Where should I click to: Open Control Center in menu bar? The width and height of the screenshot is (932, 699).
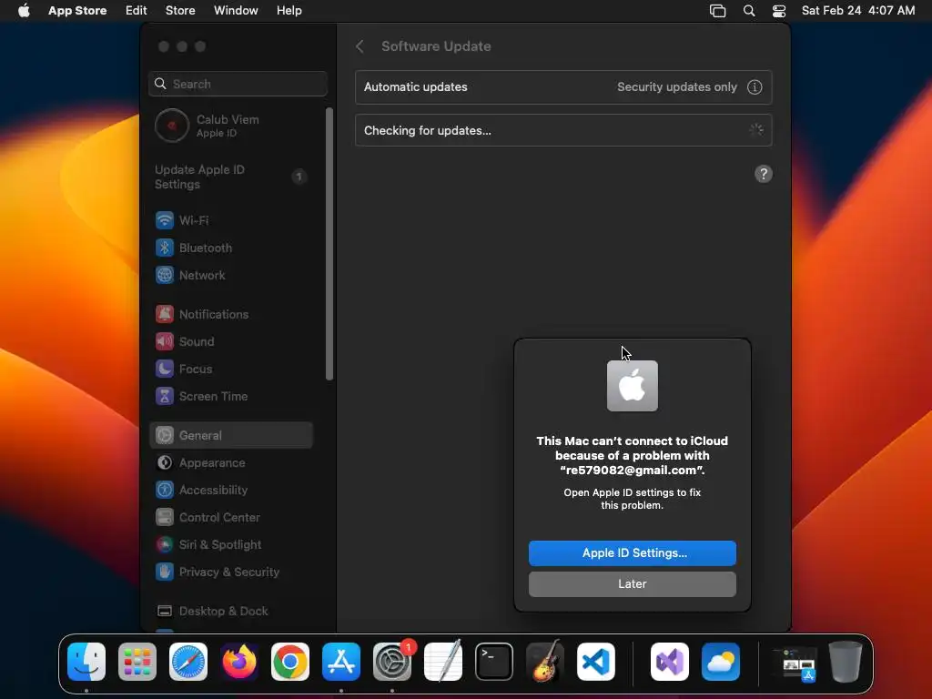coord(779,11)
